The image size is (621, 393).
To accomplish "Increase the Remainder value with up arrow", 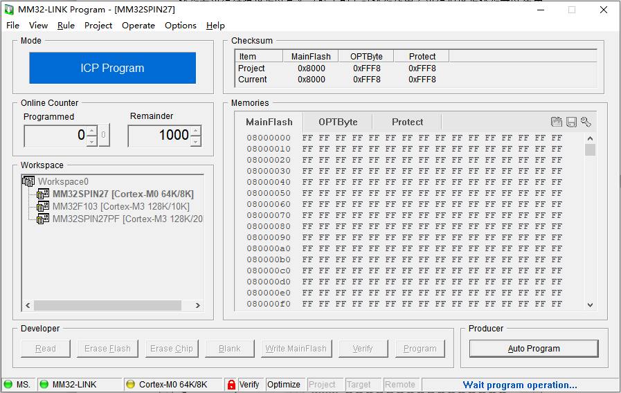I will tap(196, 130).
